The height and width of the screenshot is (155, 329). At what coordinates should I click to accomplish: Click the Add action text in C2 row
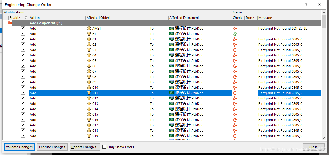[33, 44]
